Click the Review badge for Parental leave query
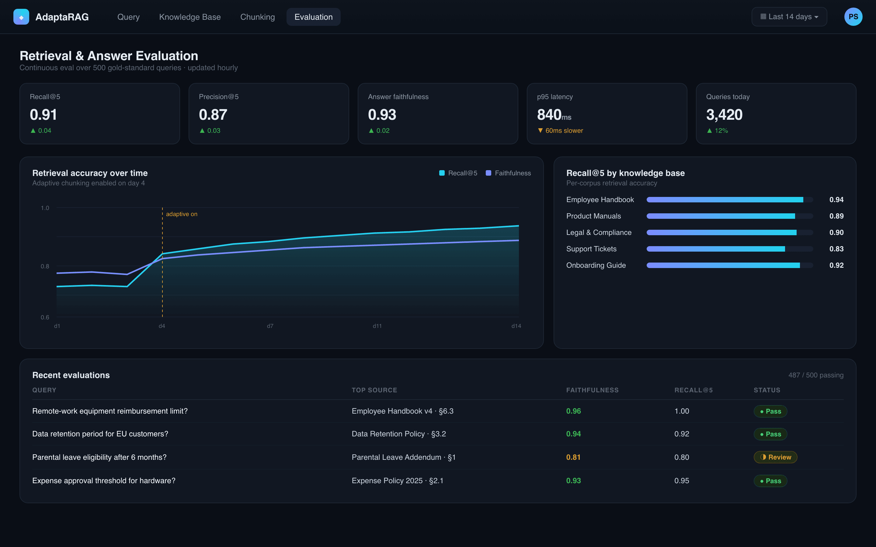The image size is (876, 547). click(x=775, y=457)
